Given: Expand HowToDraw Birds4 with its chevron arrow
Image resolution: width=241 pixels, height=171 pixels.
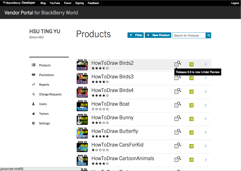Looking at the screenshot, I should [206, 92].
